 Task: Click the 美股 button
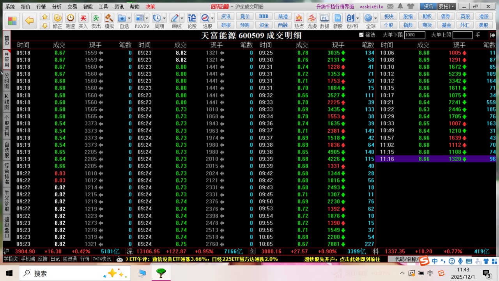483,25
